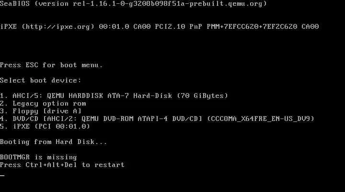
Task: Select boot entry 5 iPXE PCI 00:01.0
Action: 45,127
